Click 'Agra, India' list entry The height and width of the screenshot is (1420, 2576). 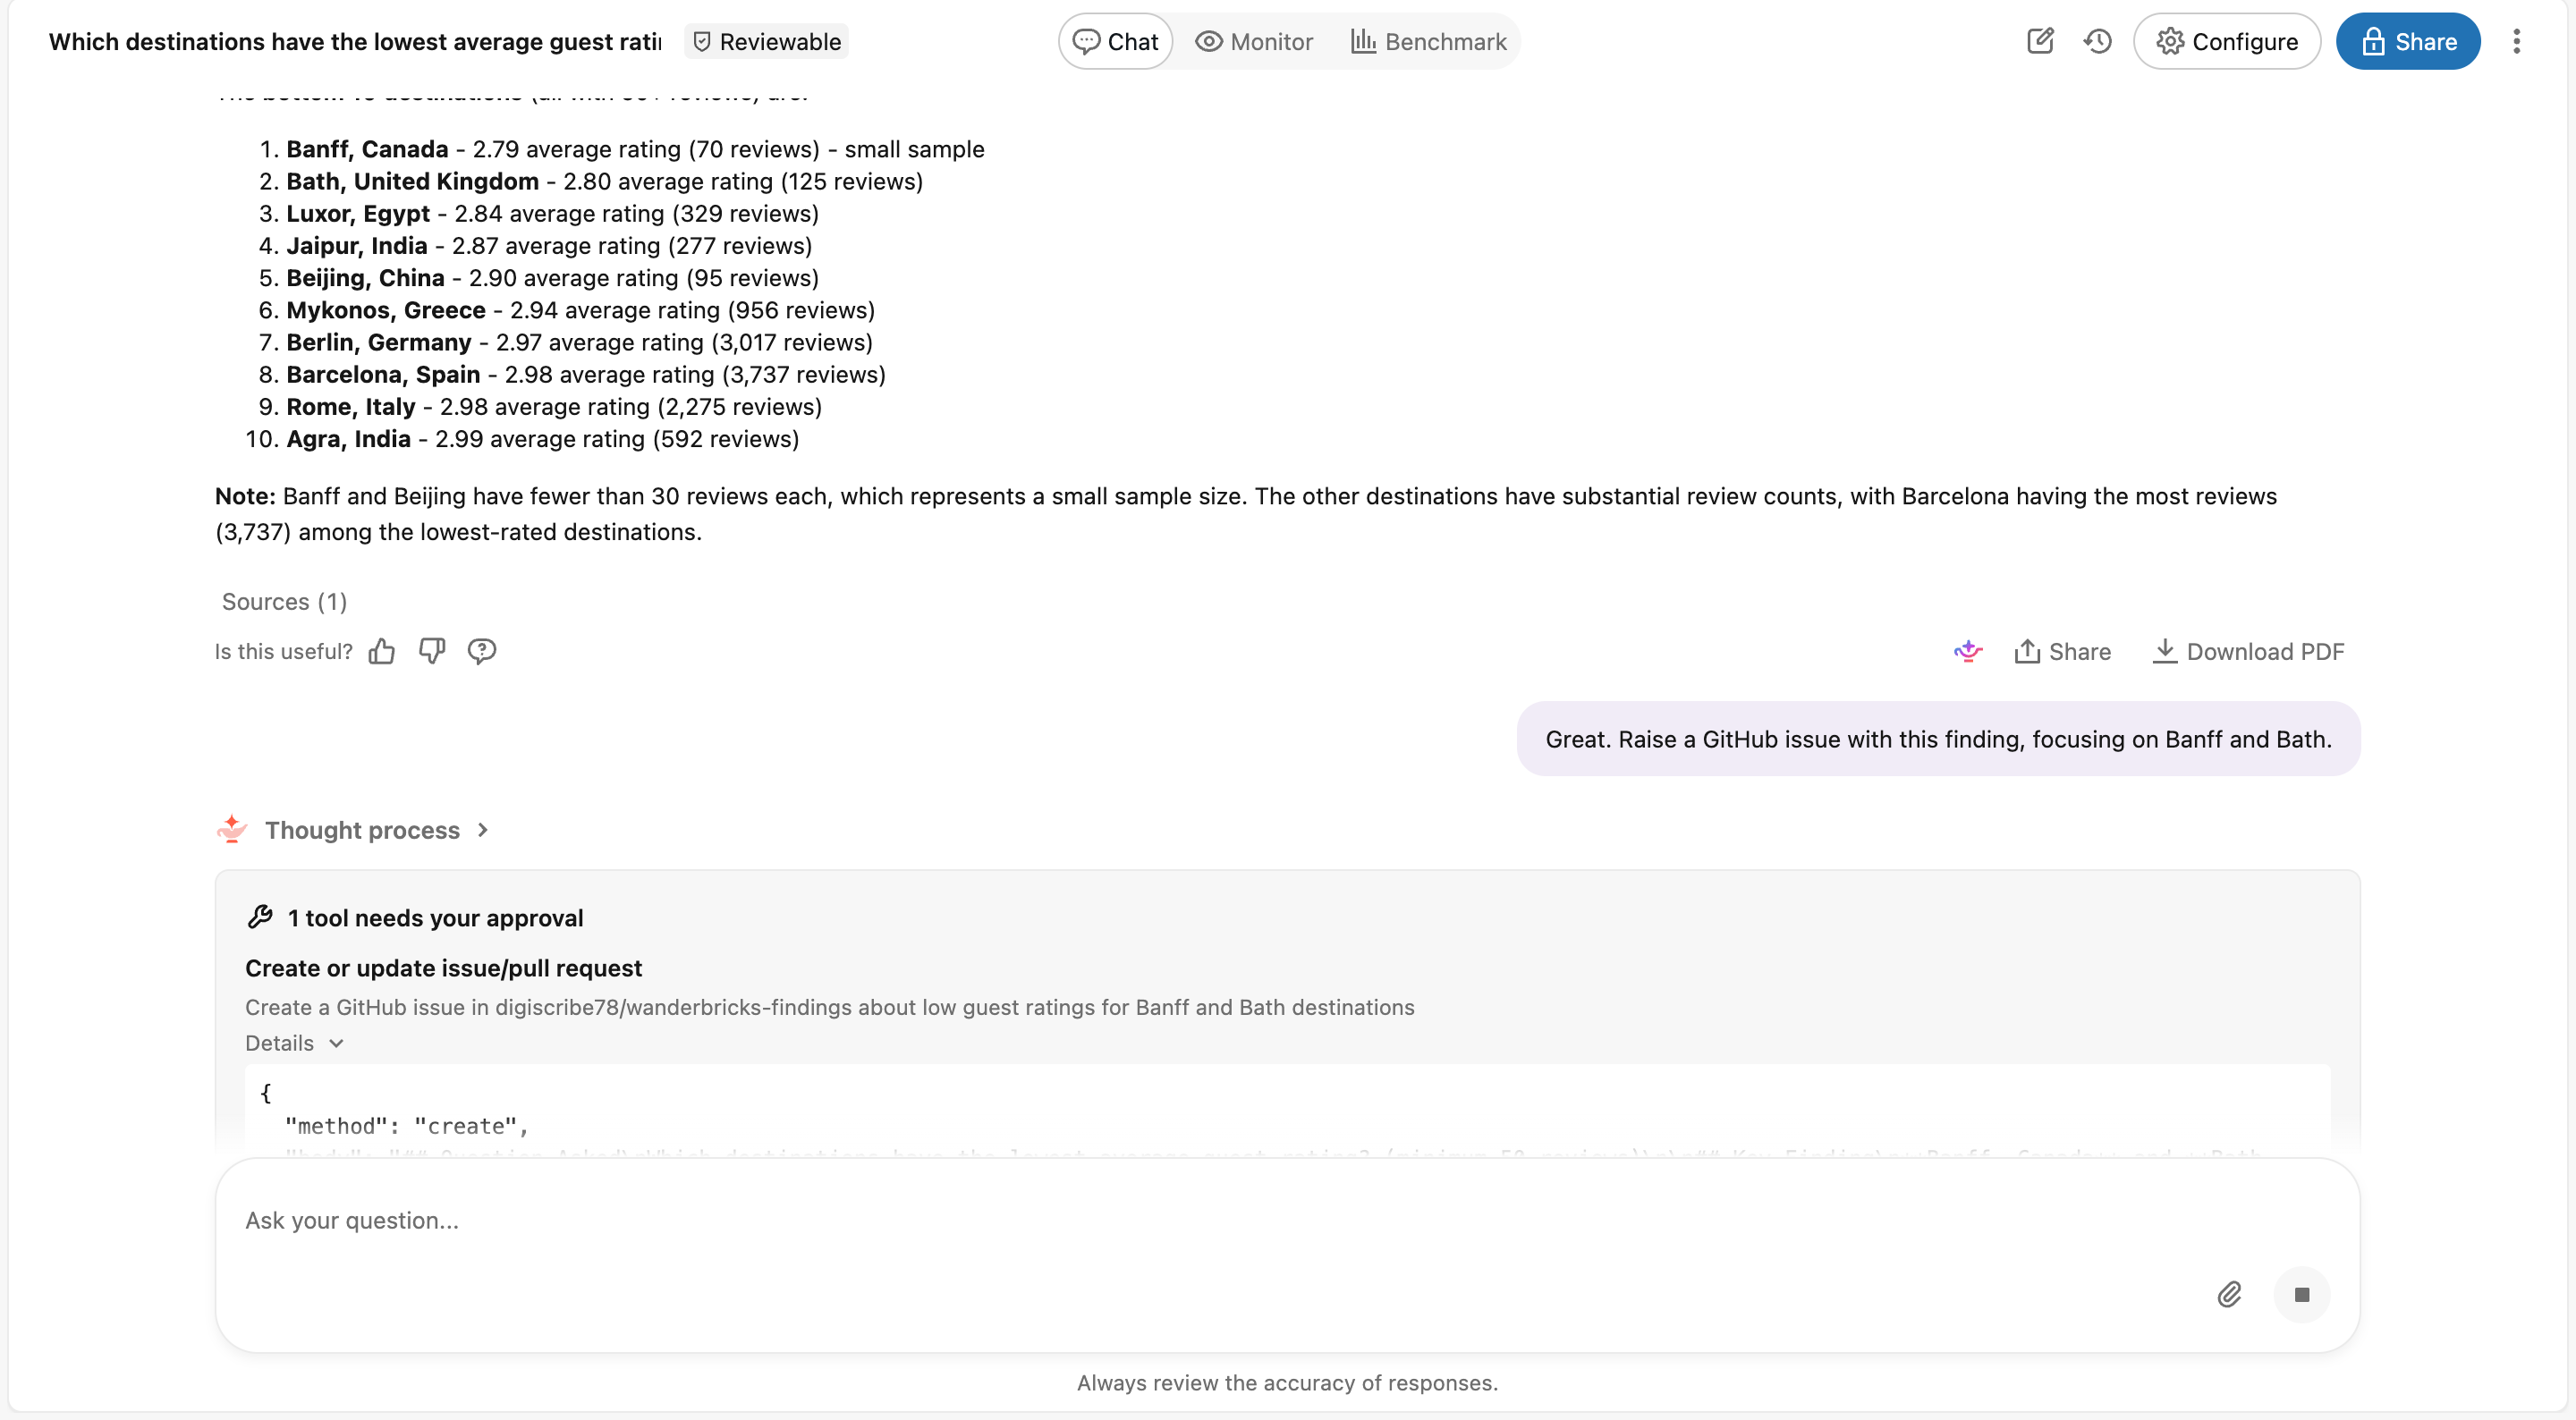(x=542, y=438)
